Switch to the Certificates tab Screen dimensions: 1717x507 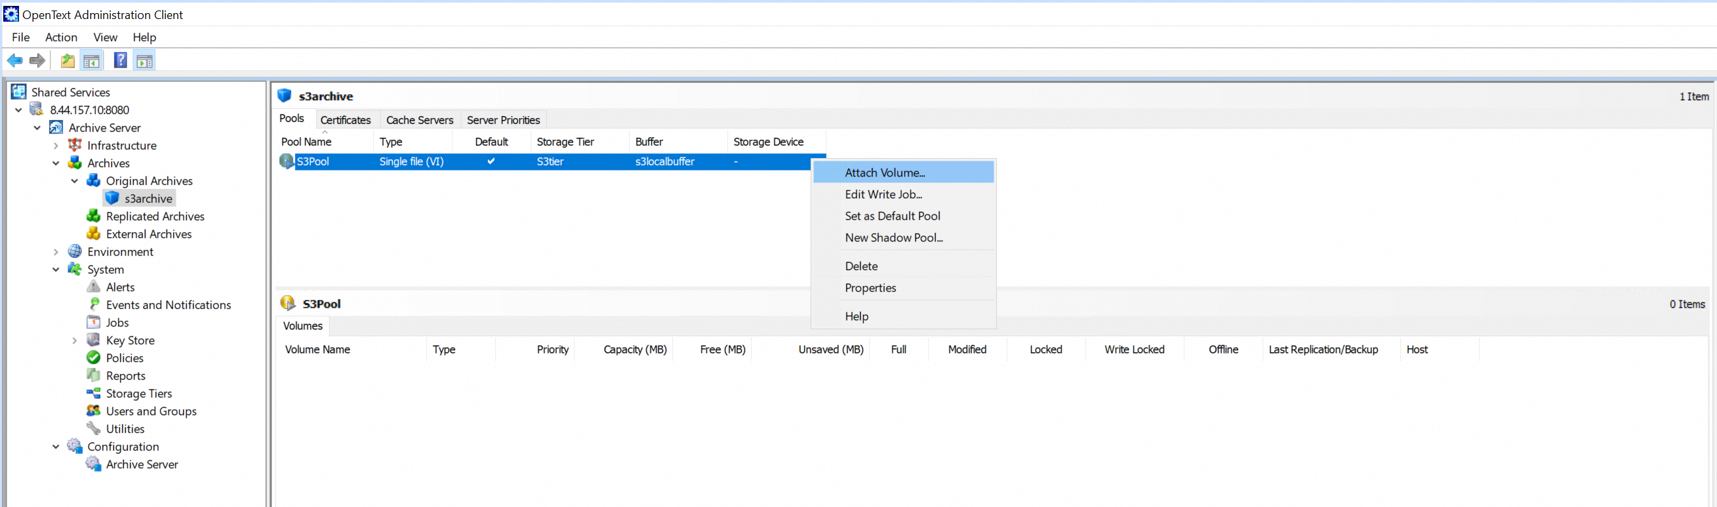tap(345, 120)
